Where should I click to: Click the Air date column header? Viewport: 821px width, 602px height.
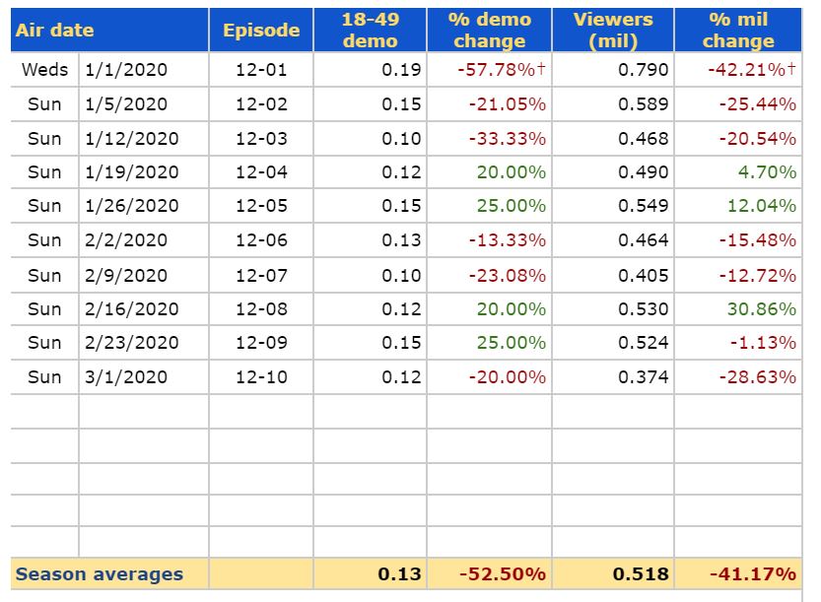55,30
